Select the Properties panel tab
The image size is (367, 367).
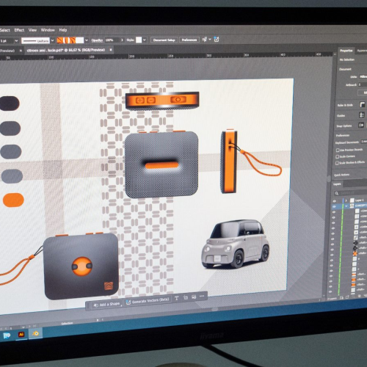tap(346, 51)
